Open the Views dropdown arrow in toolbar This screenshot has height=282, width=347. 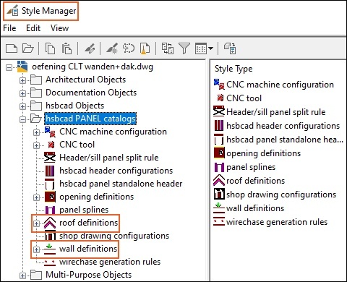pos(210,48)
